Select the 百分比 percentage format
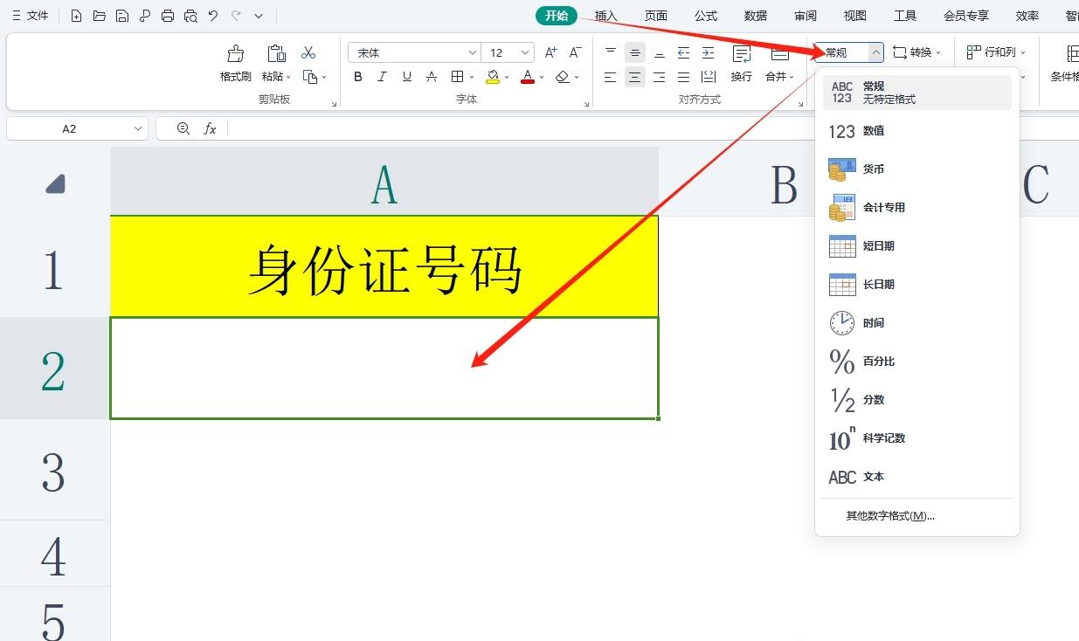This screenshot has width=1079, height=641. (x=917, y=362)
